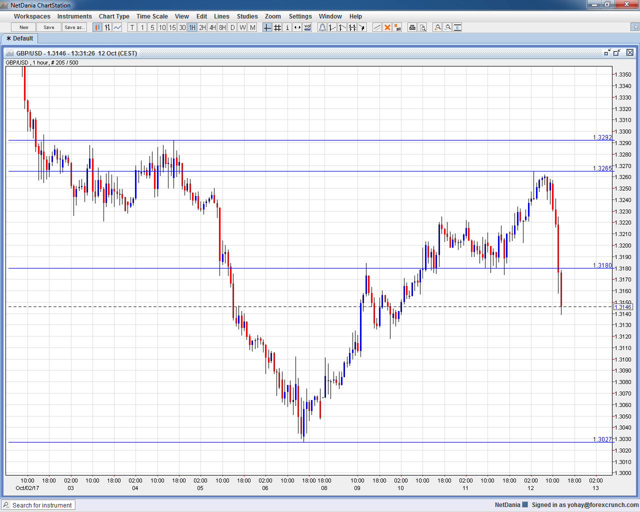The height and width of the screenshot is (512, 640).
Task: Click the zoom in magnifier icon
Action: (437, 27)
